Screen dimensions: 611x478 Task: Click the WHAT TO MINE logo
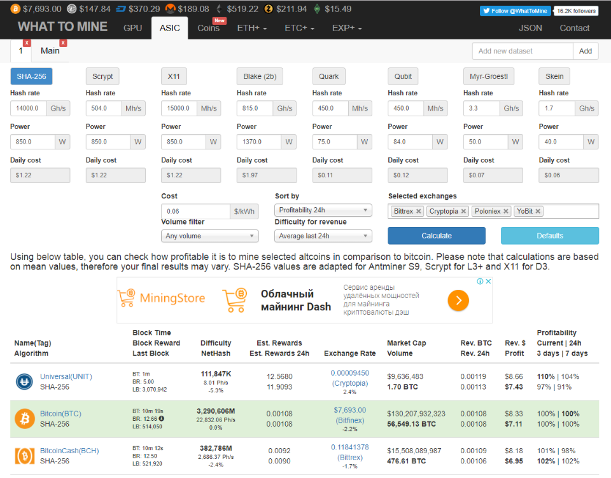(62, 27)
